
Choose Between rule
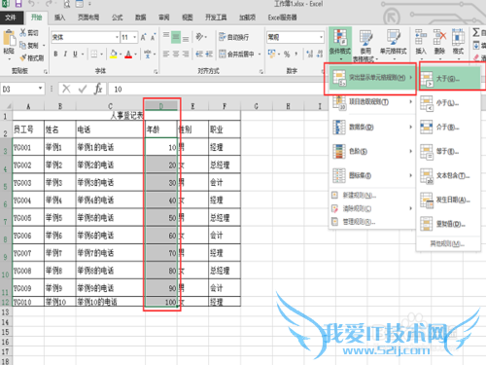coord(448,128)
